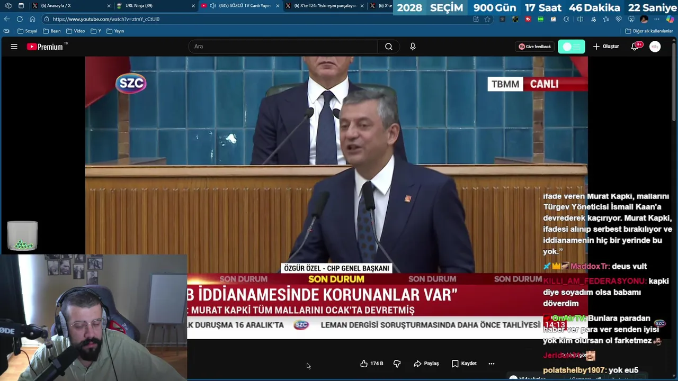The width and height of the screenshot is (678, 381).
Task: Open the YouTube hamburger guide menu
Action: click(x=14, y=47)
